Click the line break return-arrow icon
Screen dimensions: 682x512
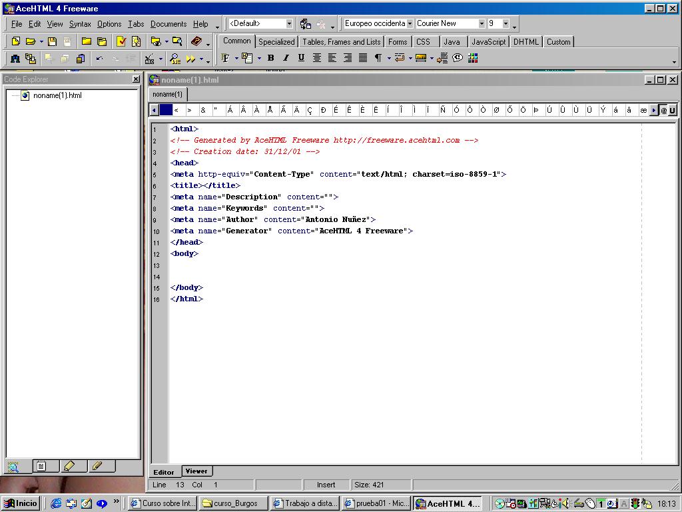(x=400, y=58)
